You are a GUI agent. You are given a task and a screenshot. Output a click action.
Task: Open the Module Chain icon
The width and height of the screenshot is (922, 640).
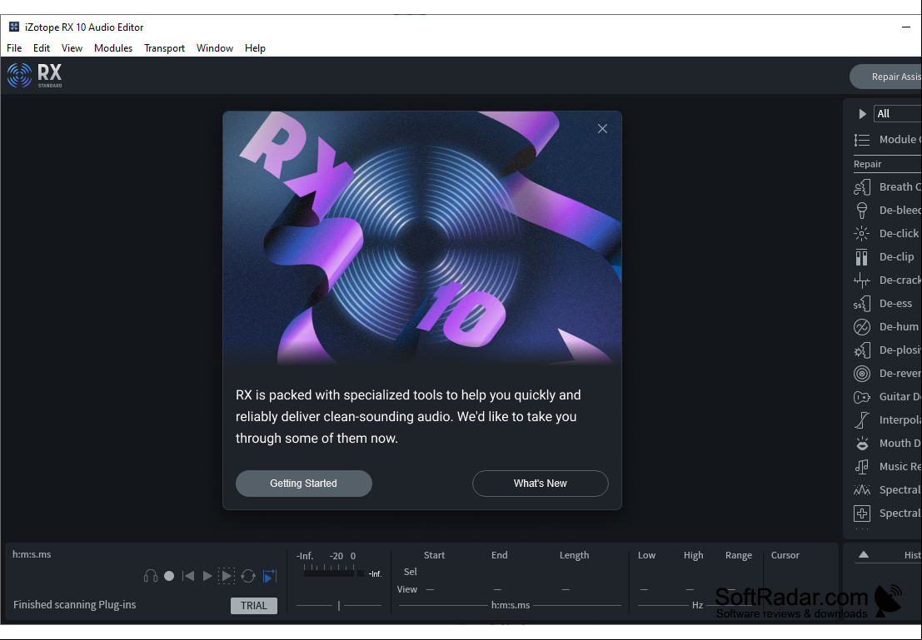click(x=862, y=140)
